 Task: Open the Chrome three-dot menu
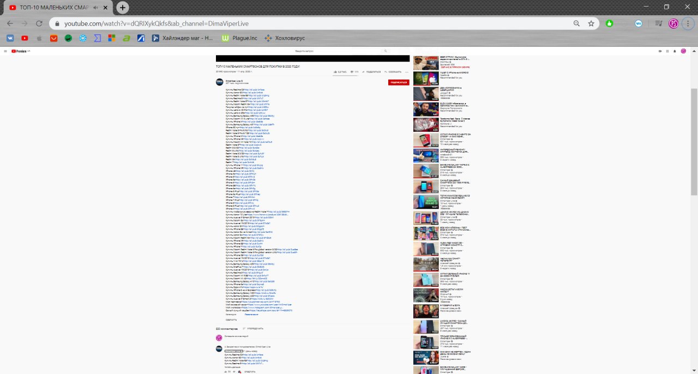click(688, 23)
